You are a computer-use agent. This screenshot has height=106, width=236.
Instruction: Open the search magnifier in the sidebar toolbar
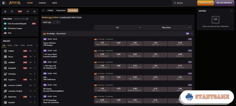point(12,11)
